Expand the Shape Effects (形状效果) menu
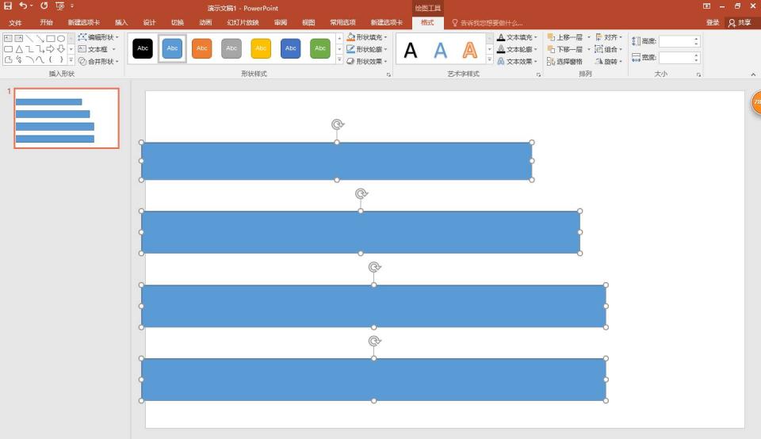Viewport: 761px width, 439px height. 367,61
